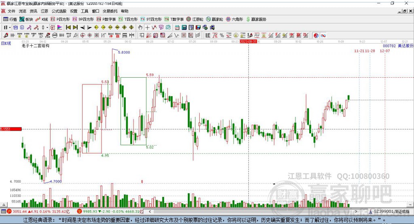The height and width of the screenshot is (224, 414).
Task: Toggle the crosshair cursor tool
Action: (x=147, y=27)
